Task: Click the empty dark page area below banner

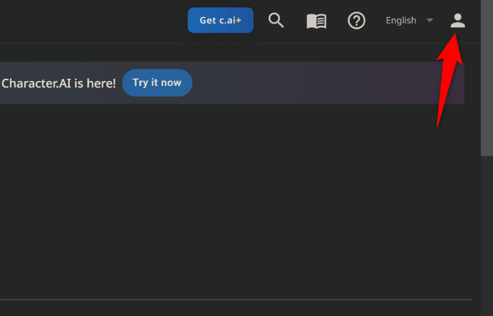Action: [237, 200]
